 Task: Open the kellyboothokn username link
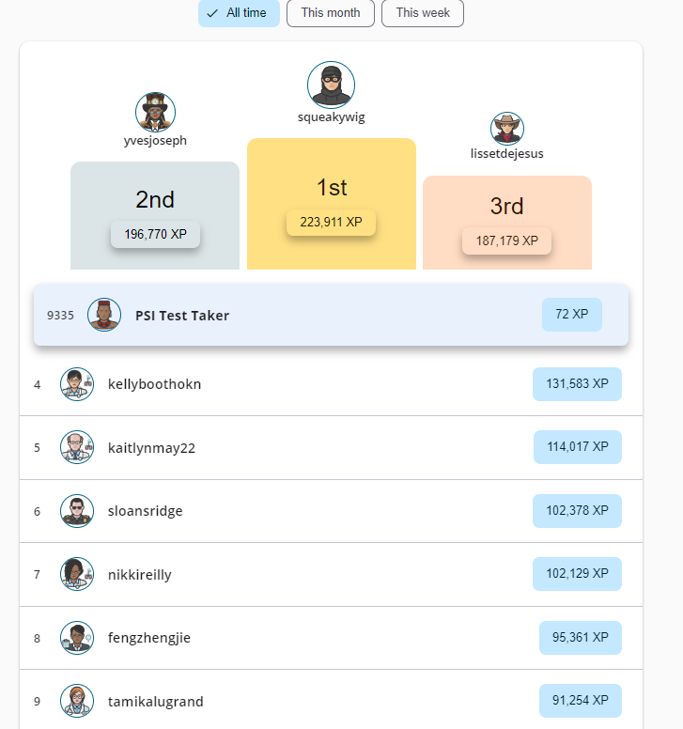coord(155,384)
